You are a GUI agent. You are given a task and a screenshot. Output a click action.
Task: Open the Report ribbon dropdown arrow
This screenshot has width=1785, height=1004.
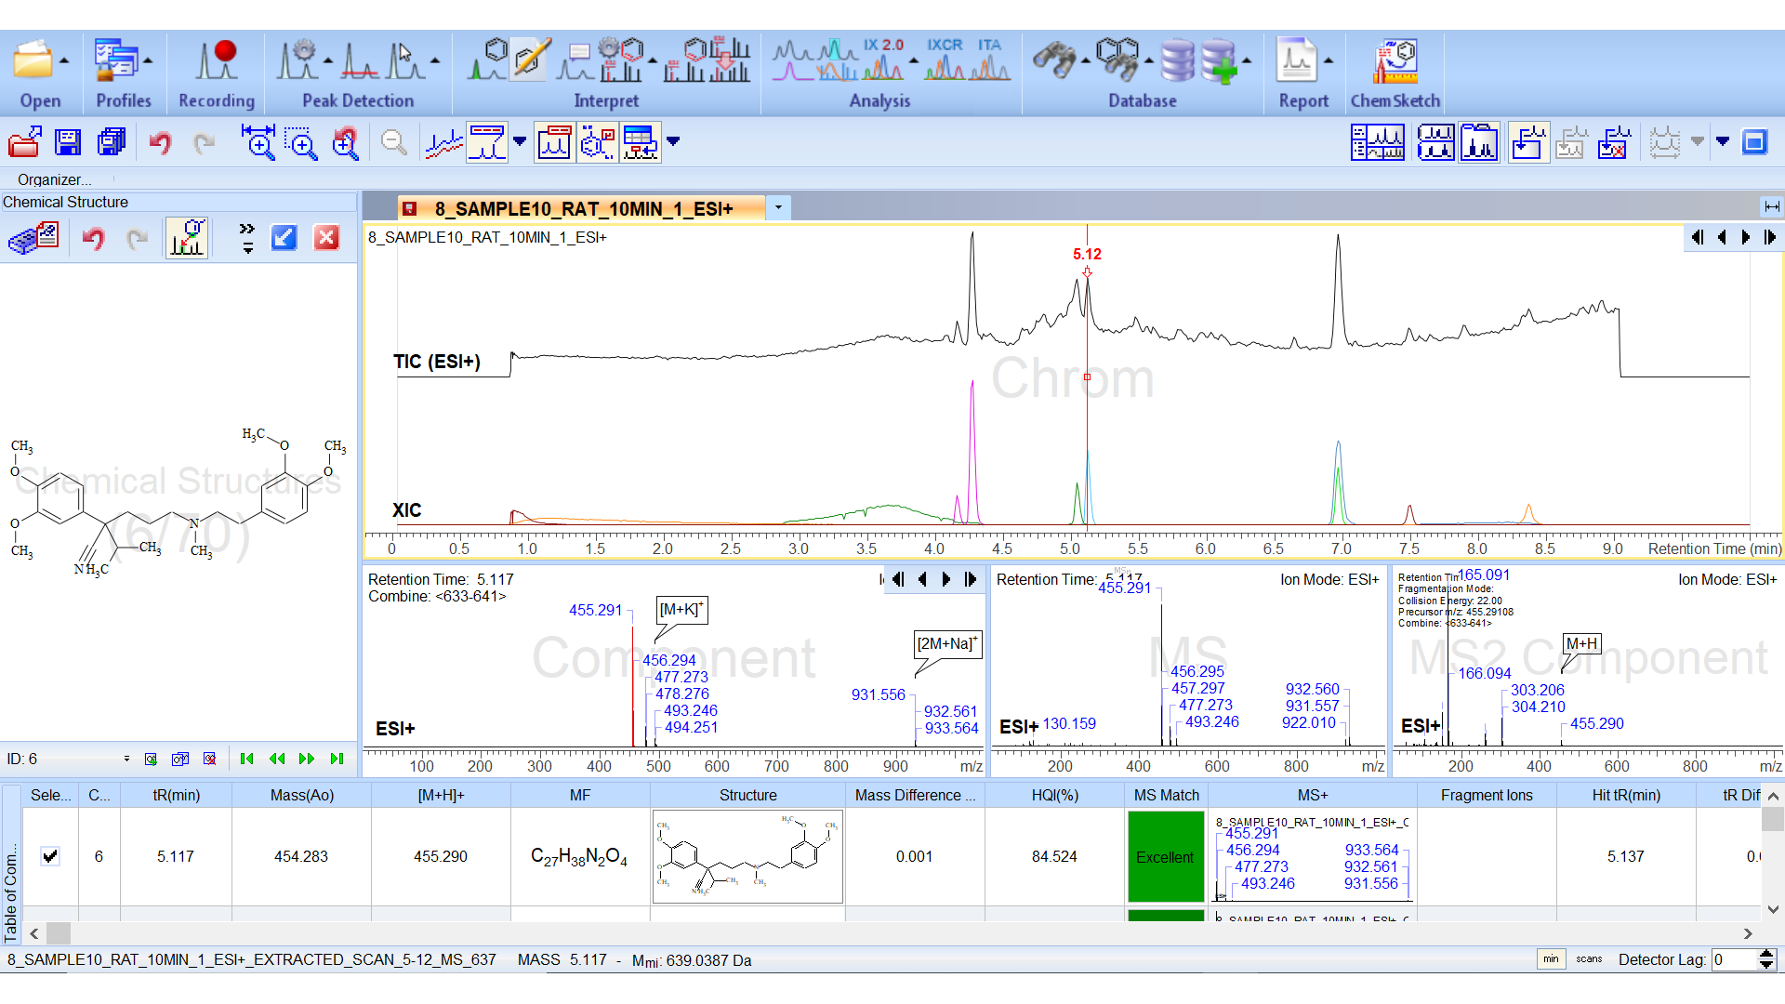tap(1329, 61)
